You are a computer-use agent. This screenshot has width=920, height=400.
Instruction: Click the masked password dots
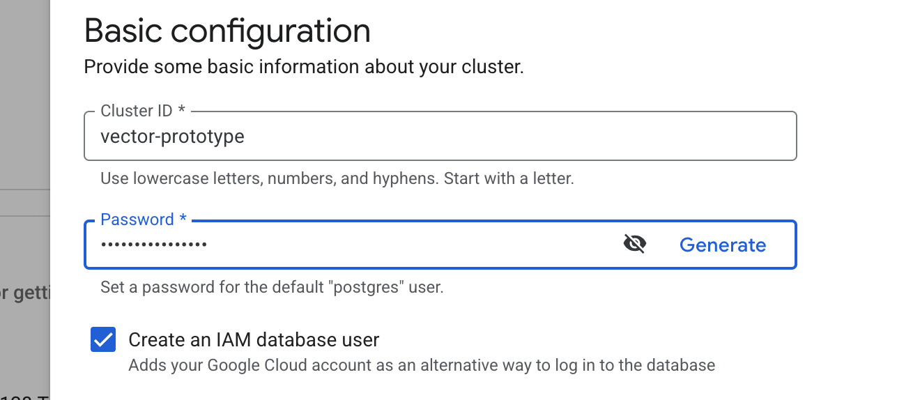(153, 245)
